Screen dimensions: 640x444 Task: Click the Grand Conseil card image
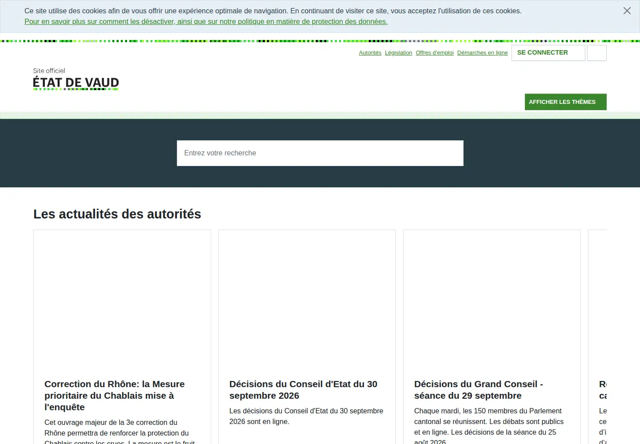tap(492, 299)
